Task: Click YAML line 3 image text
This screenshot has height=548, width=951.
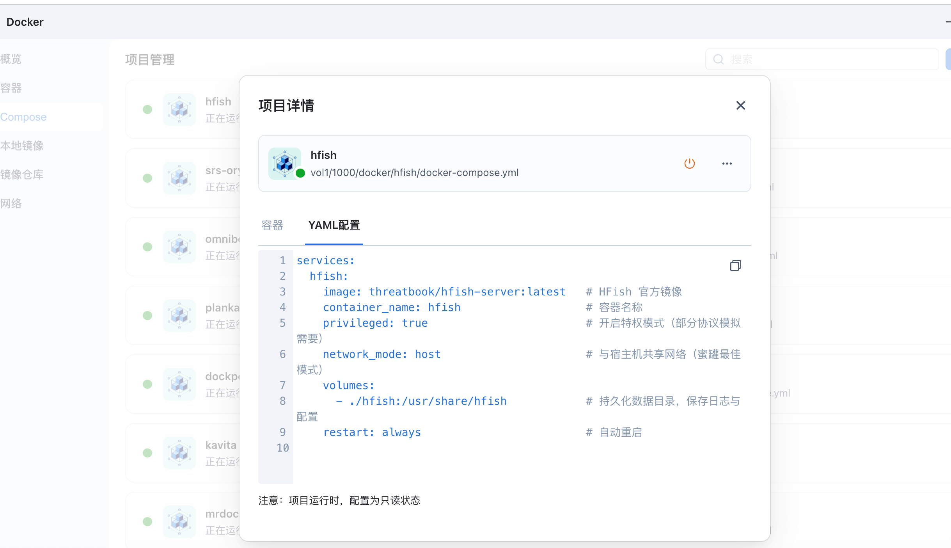Action: [444, 292]
